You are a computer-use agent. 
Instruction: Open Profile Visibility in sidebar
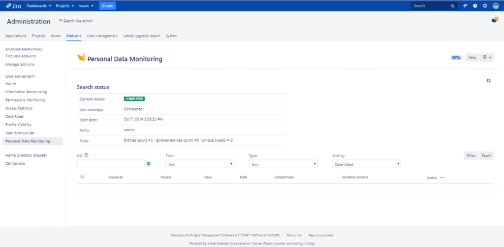[18, 125]
